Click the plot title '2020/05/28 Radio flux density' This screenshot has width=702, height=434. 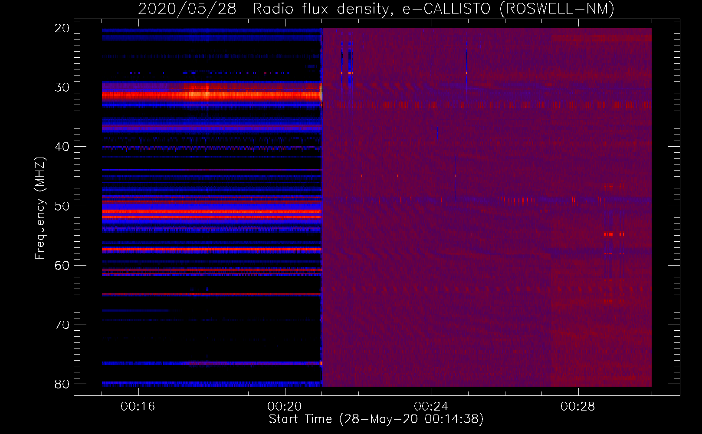[x=376, y=9]
